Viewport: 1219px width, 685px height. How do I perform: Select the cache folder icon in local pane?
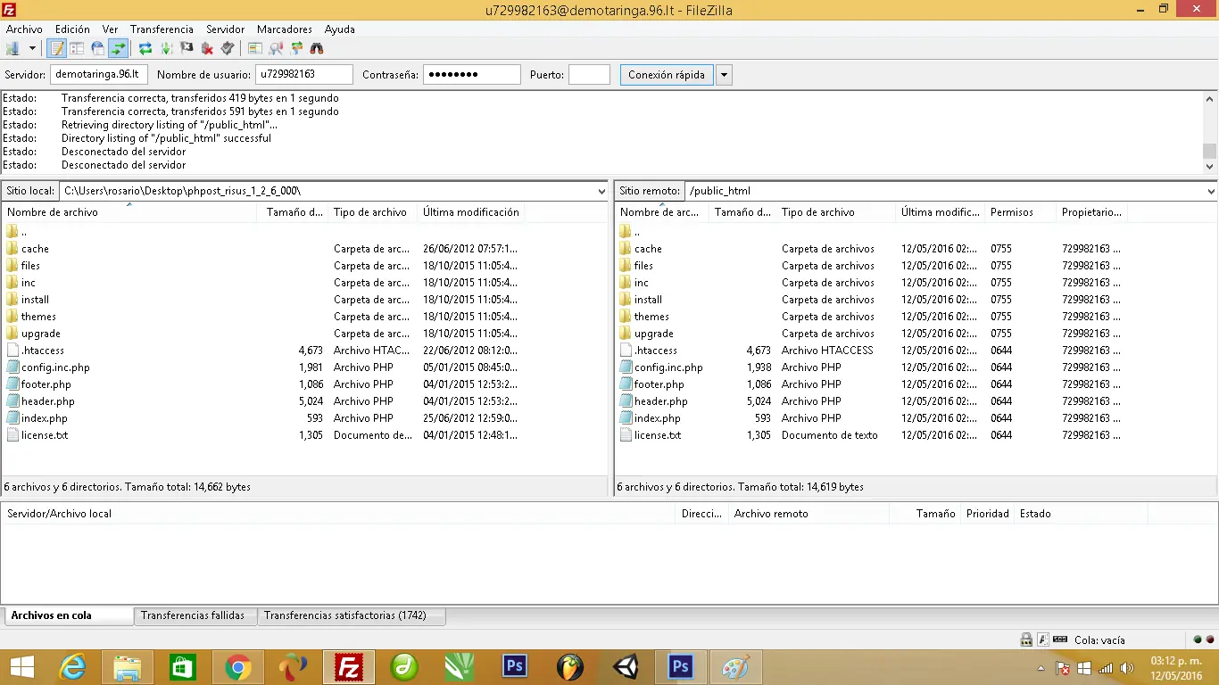(12, 249)
